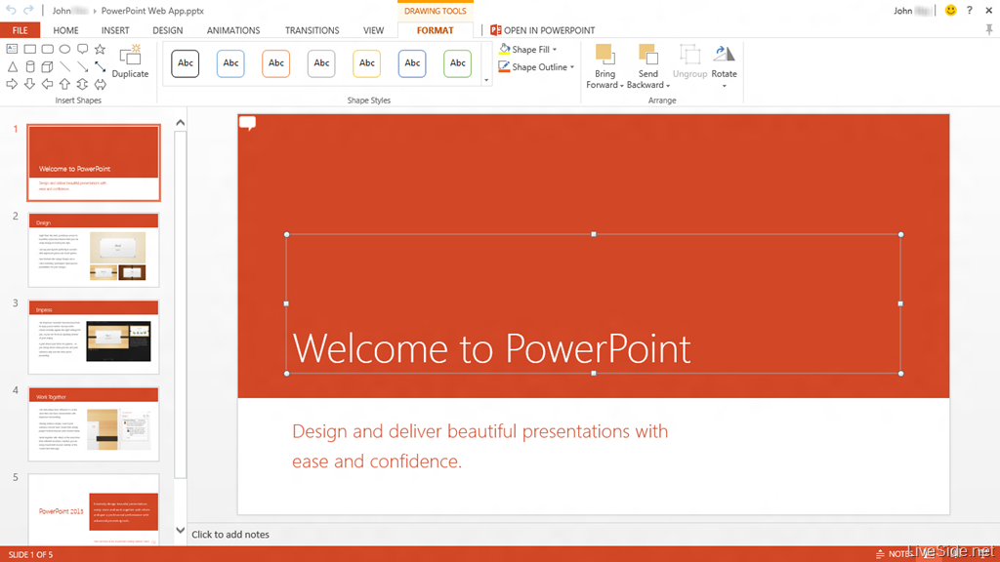
Task: Go to the DESIGN tab
Action: [168, 30]
